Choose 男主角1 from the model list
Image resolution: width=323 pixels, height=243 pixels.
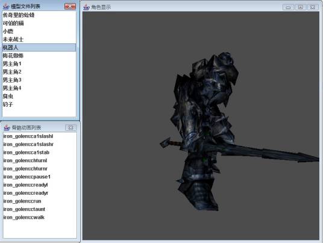click(39, 64)
